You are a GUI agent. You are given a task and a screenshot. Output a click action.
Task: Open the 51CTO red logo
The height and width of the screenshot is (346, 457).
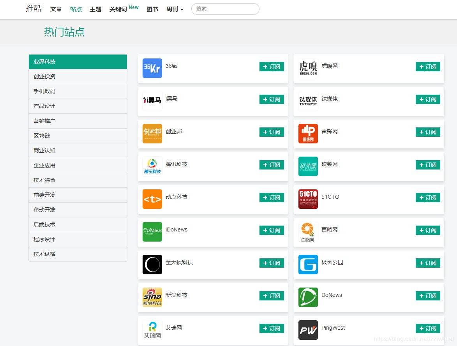(308, 199)
